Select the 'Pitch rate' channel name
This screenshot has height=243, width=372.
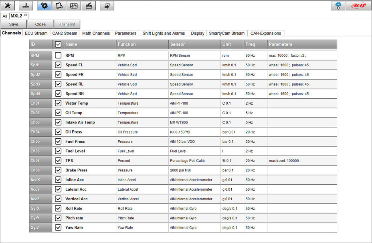[74, 218]
